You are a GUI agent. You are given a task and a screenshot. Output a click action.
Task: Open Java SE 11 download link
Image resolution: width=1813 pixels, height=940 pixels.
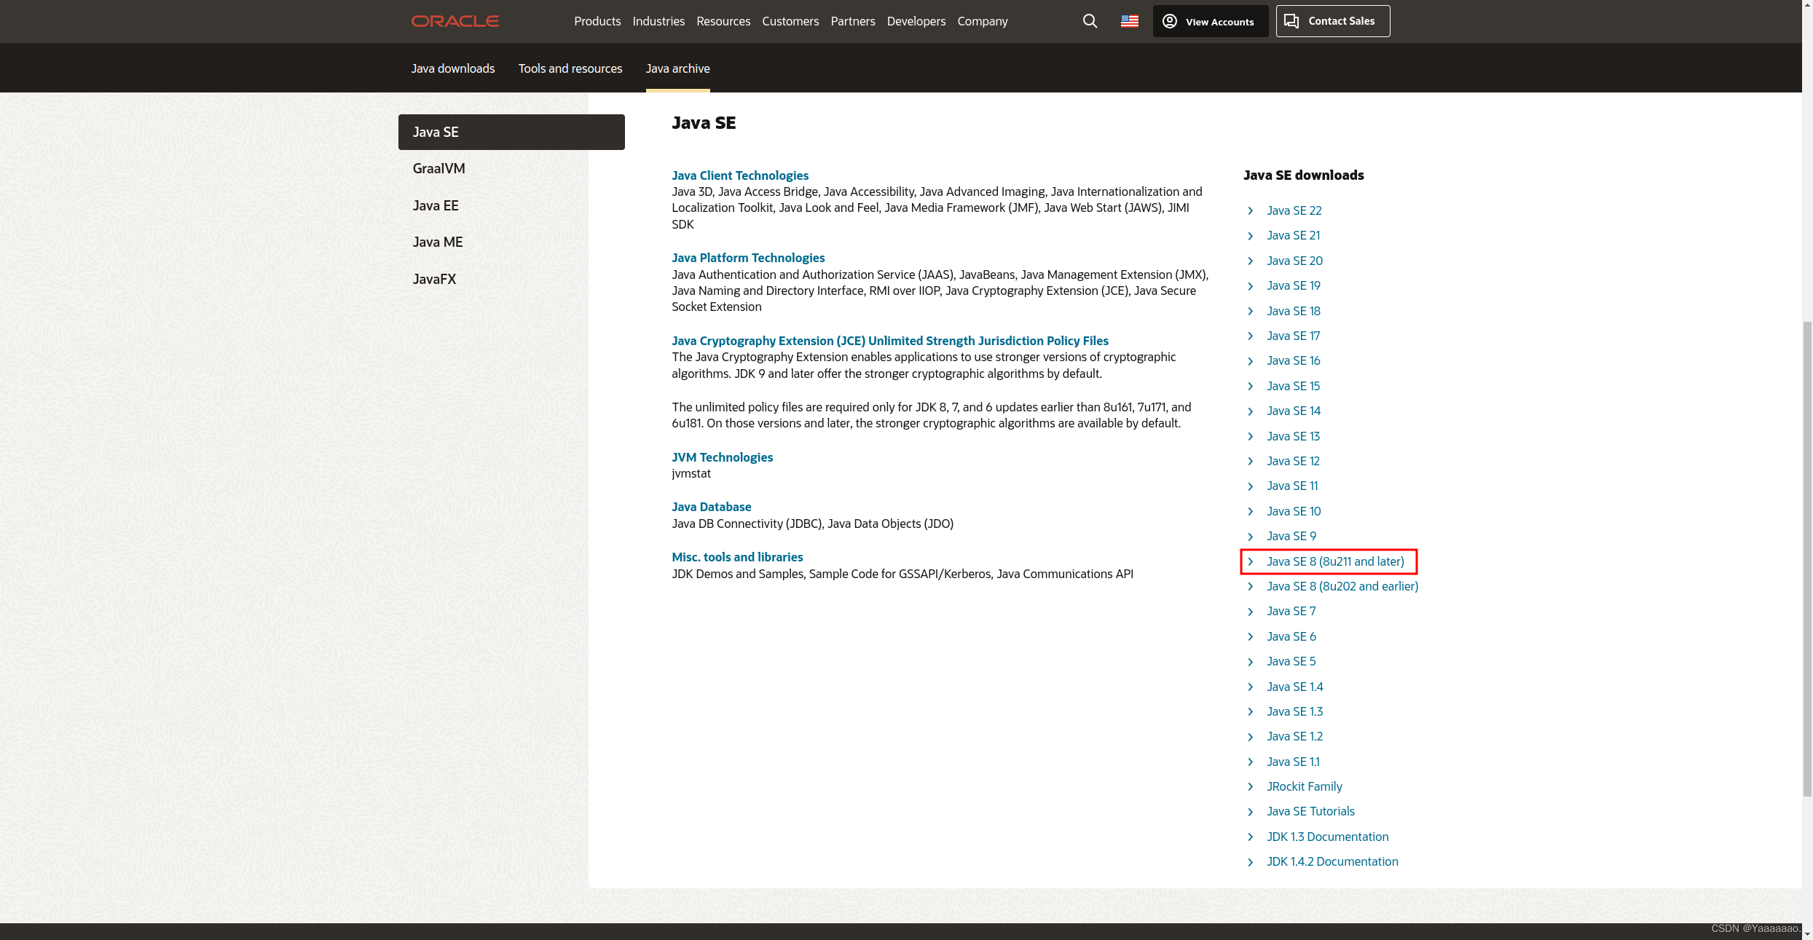click(1291, 486)
